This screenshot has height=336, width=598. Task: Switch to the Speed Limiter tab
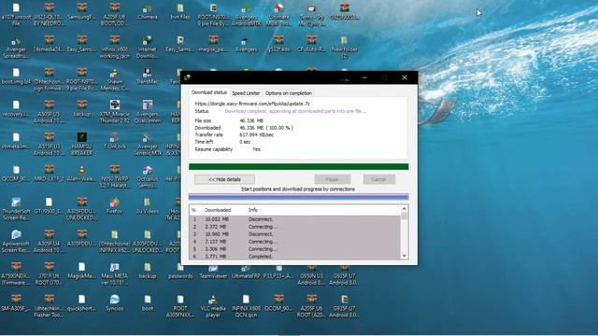pyautogui.click(x=246, y=93)
